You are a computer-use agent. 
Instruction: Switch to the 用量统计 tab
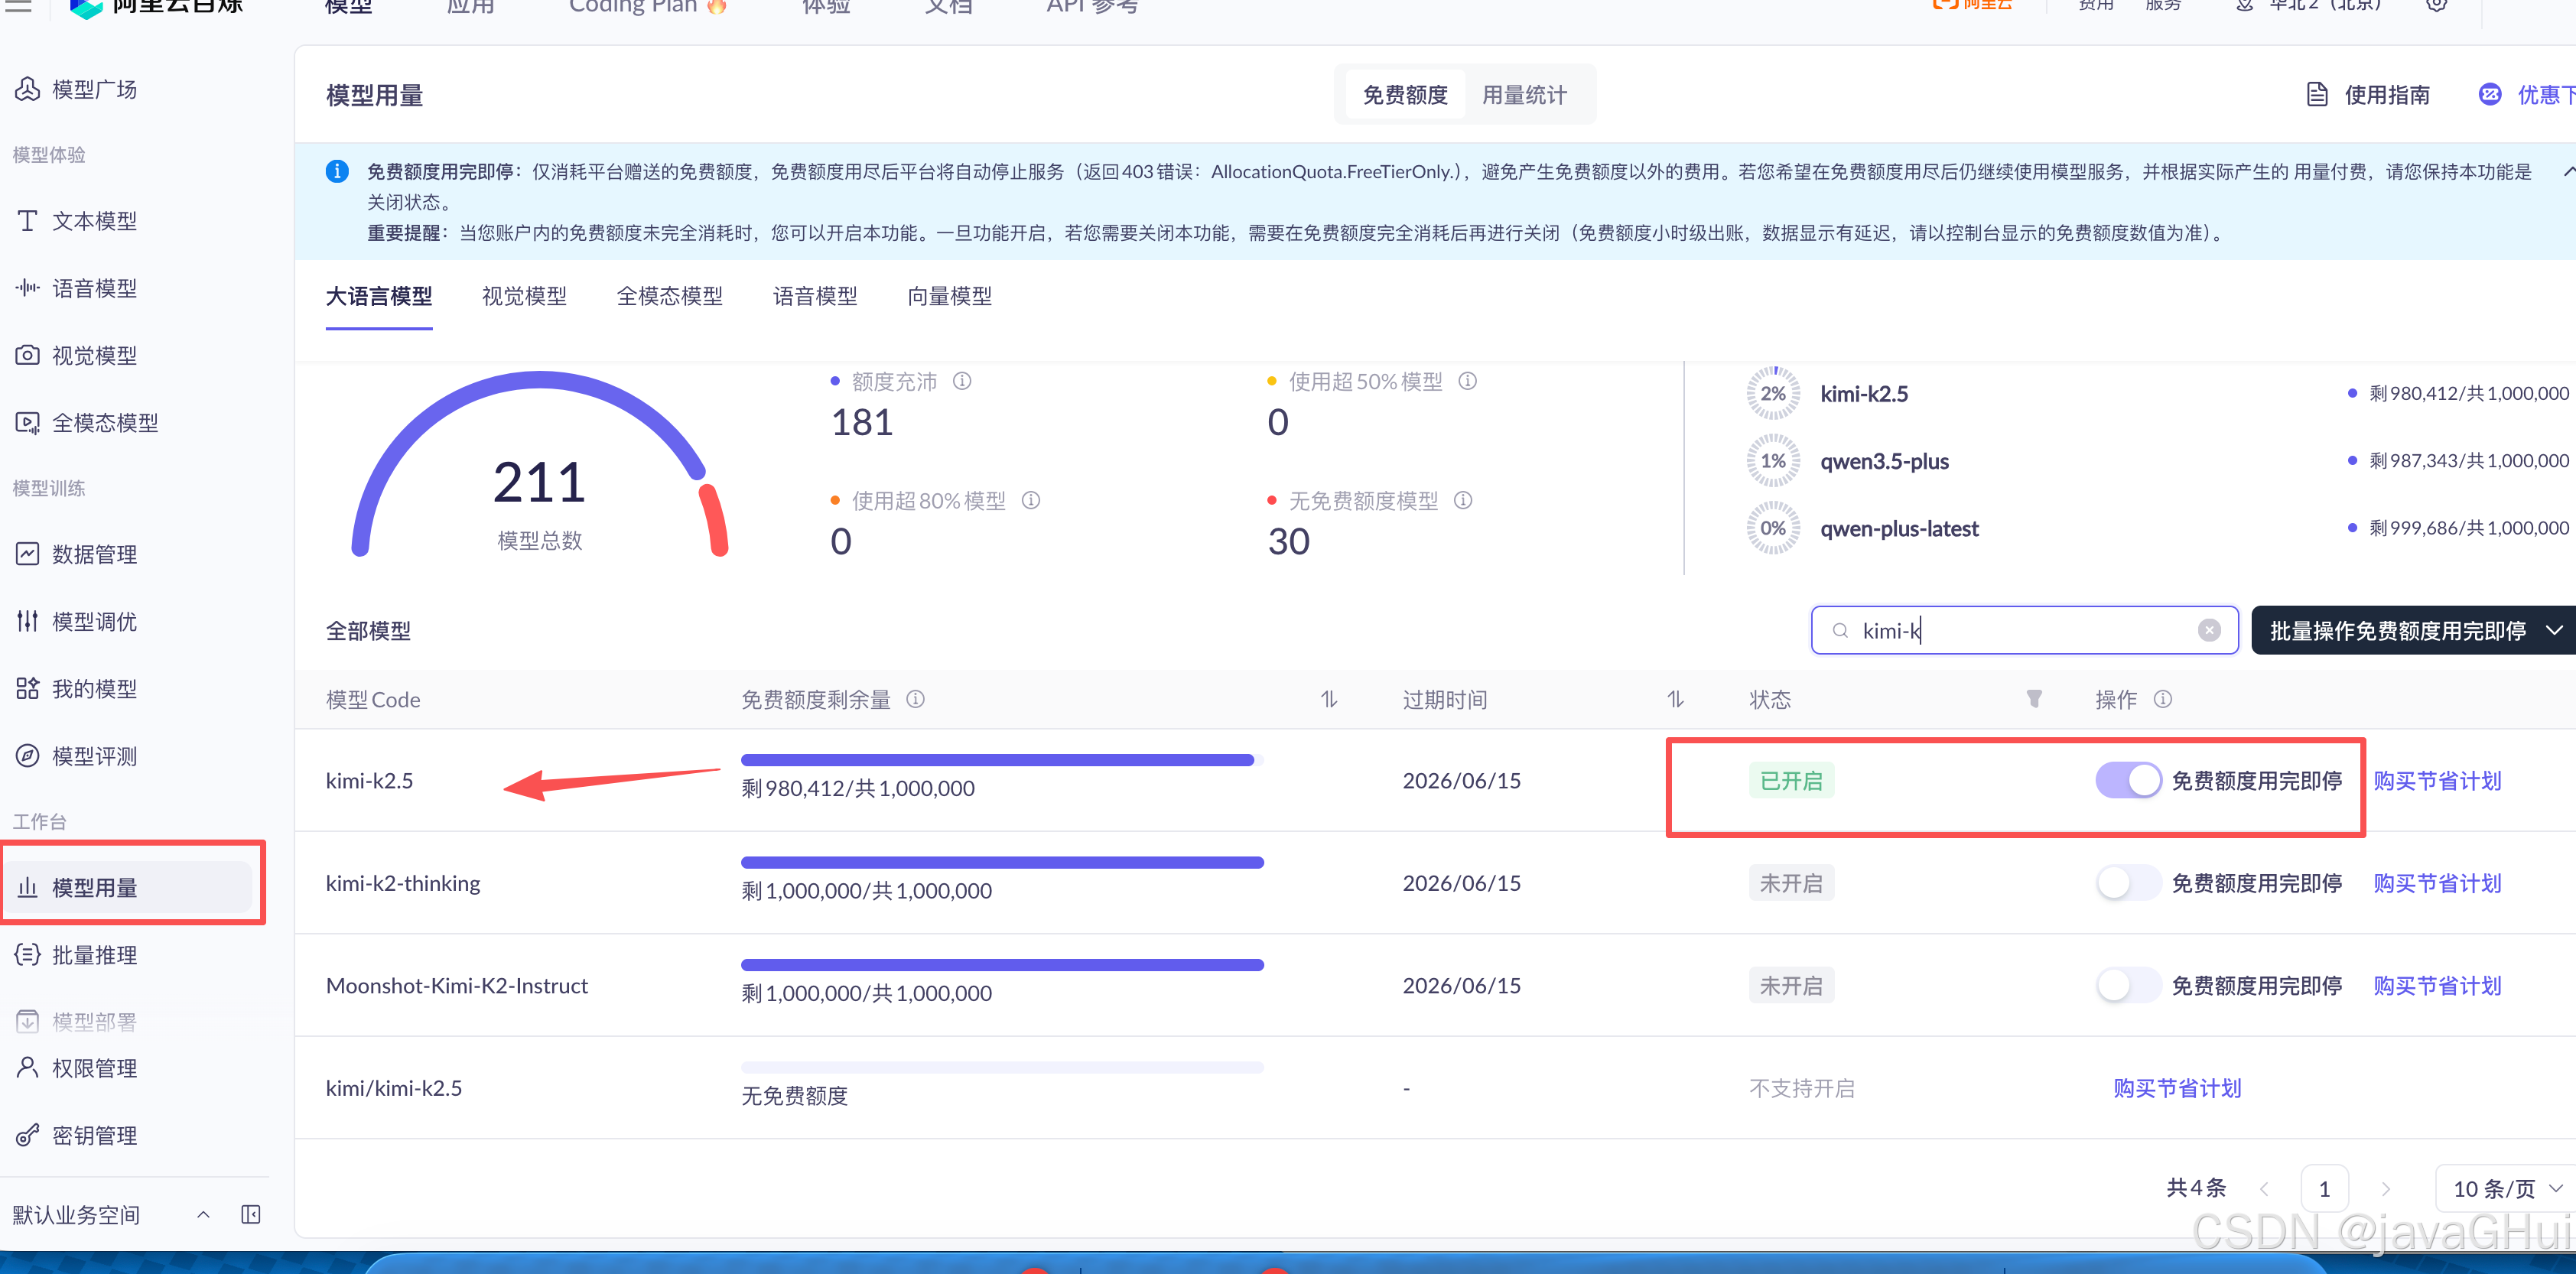1524,95
